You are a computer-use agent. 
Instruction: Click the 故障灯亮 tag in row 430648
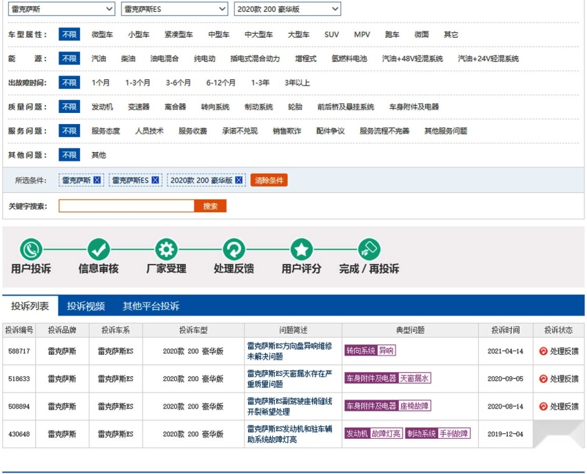pos(387,433)
